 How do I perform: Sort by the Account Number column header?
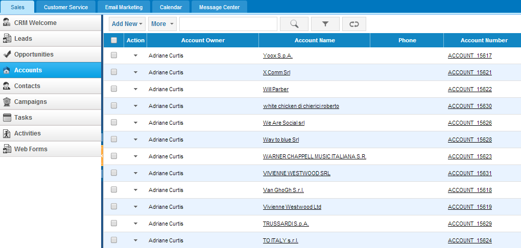point(483,40)
